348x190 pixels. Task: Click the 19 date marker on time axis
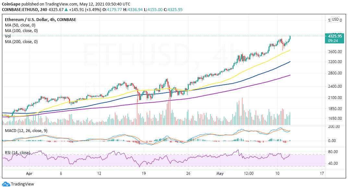pyautogui.click(x=144, y=173)
